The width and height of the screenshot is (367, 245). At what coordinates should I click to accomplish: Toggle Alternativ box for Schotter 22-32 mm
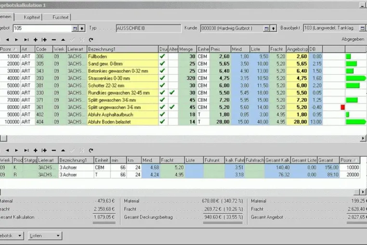click(173, 85)
